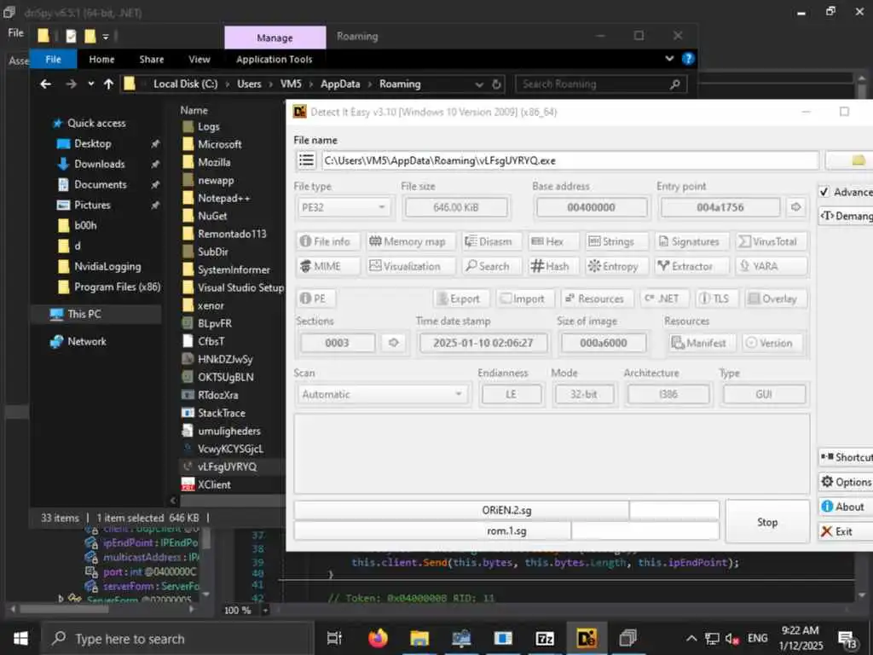Click the arrow button next to Entry point
This screenshot has height=655, width=873.
795,207
